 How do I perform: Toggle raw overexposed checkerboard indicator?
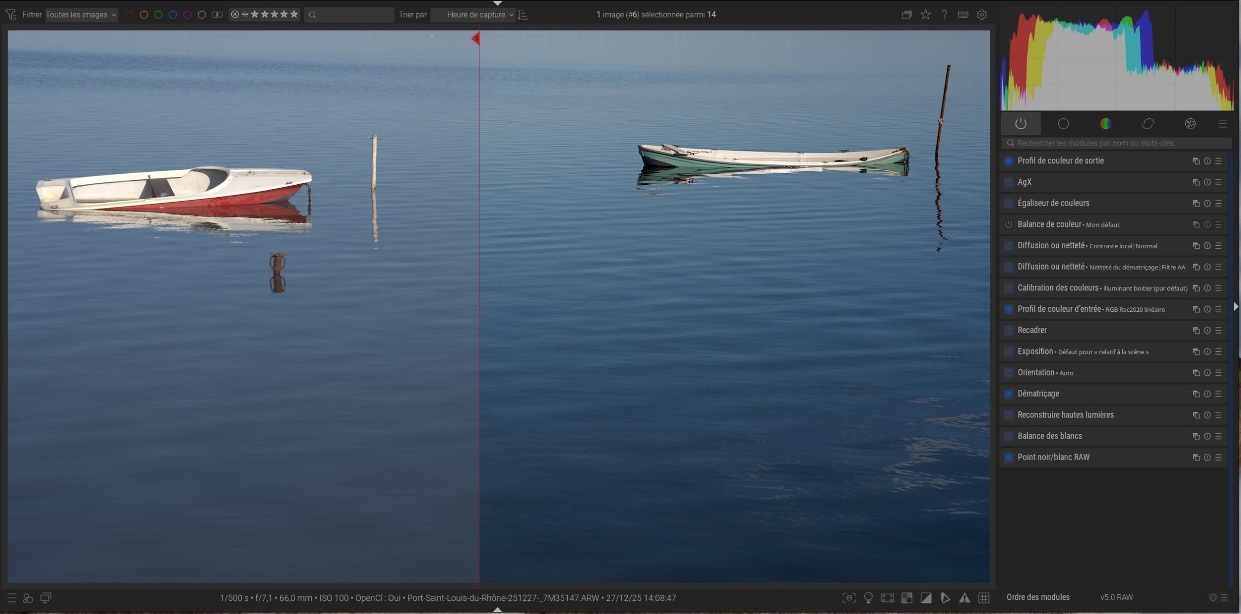click(x=907, y=598)
